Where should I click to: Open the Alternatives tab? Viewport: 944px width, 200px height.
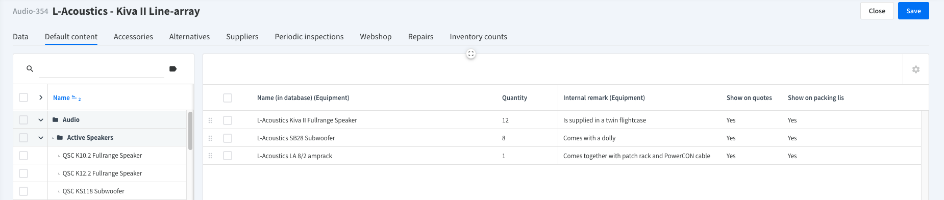coord(189,37)
